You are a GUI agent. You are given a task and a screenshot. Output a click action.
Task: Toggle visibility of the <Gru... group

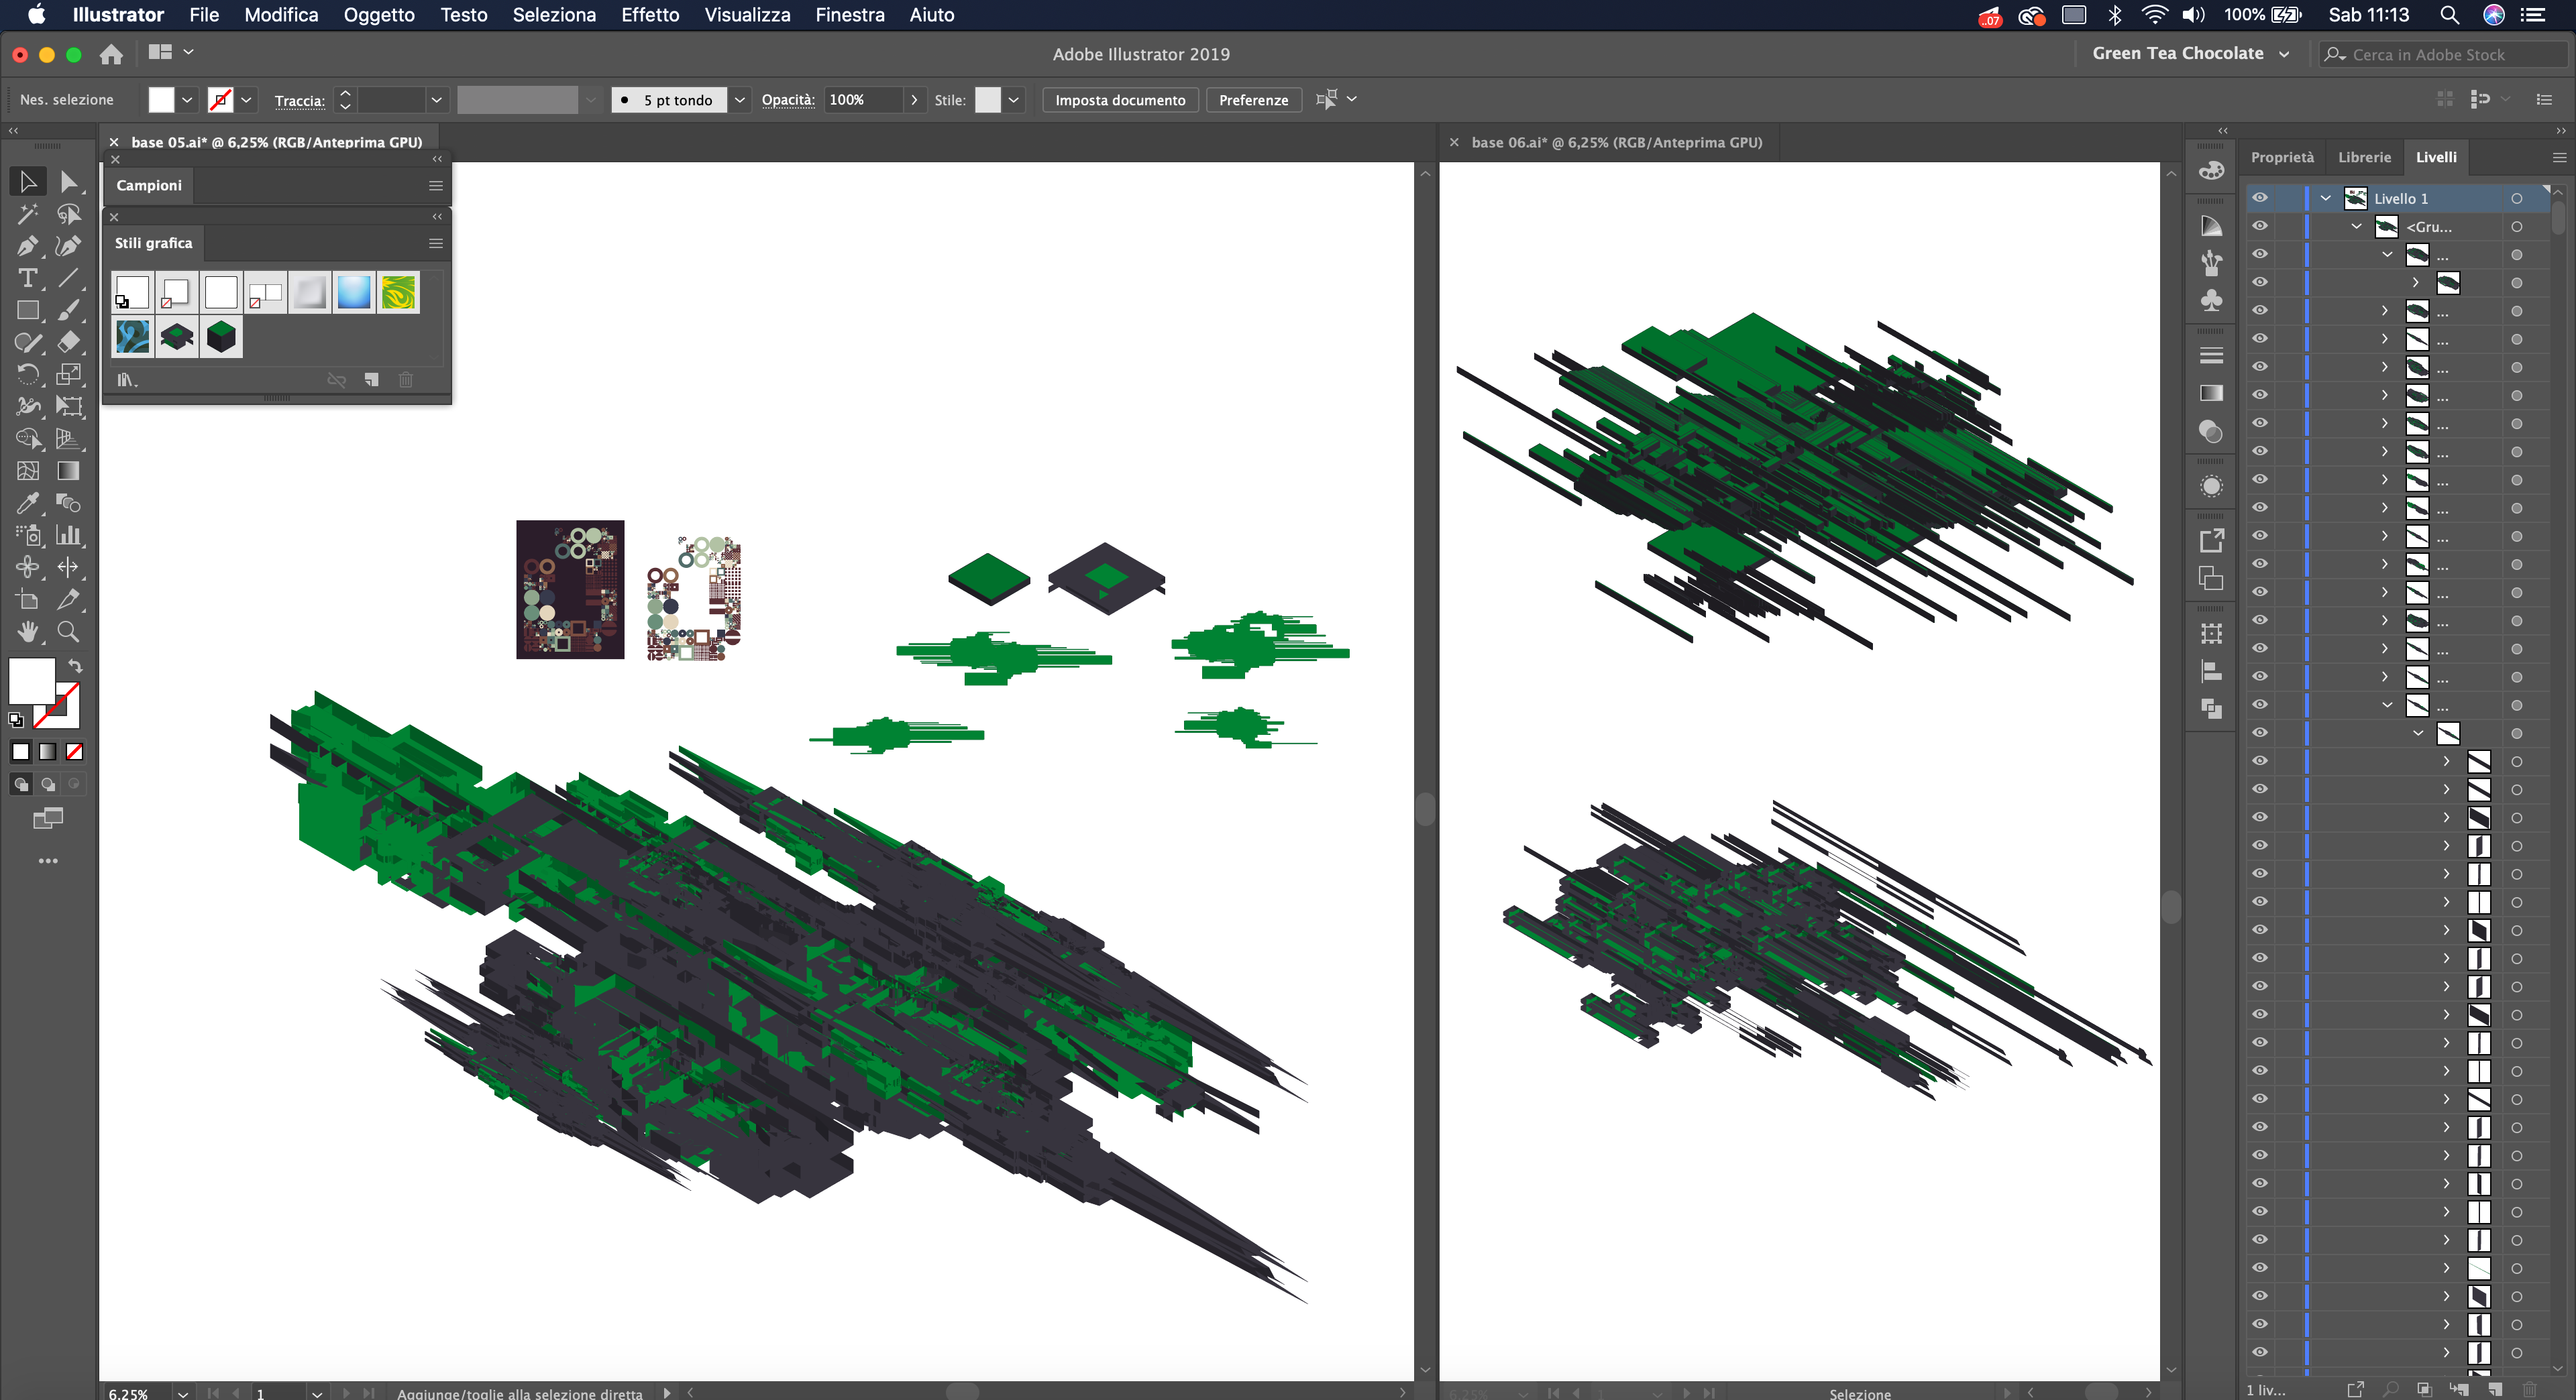tap(2259, 226)
